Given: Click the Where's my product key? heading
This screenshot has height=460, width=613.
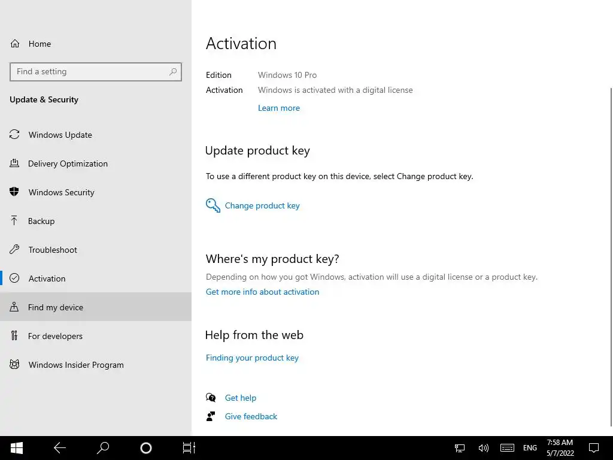Looking at the screenshot, I should pyautogui.click(x=272, y=259).
